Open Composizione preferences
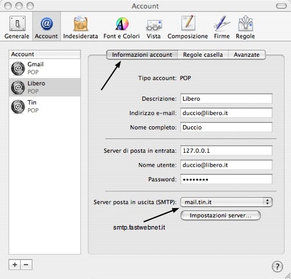This screenshot has width=291, height=279. click(188, 27)
